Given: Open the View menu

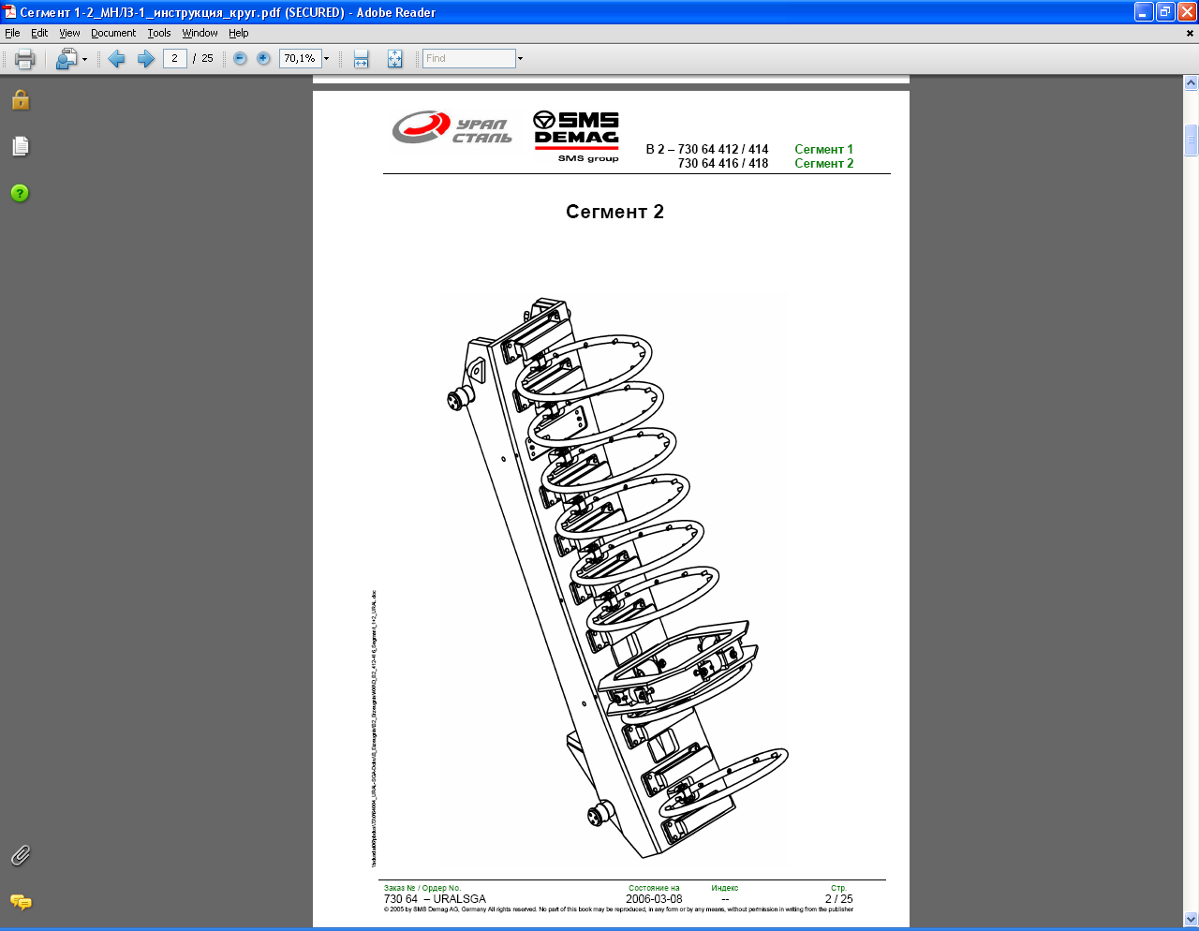Looking at the screenshot, I should (x=69, y=33).
